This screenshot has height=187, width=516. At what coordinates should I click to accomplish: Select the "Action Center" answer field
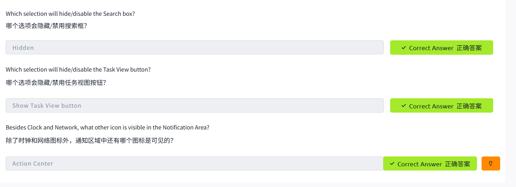[194, 163]
